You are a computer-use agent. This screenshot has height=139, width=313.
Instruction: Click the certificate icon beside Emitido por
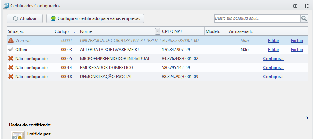18,135
